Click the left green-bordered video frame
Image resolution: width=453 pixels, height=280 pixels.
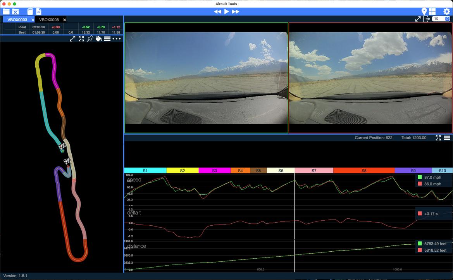[x=206, y=78]
